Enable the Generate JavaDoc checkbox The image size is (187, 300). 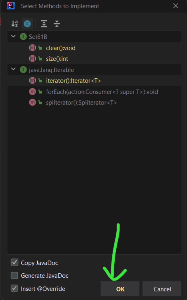[15, 276]
